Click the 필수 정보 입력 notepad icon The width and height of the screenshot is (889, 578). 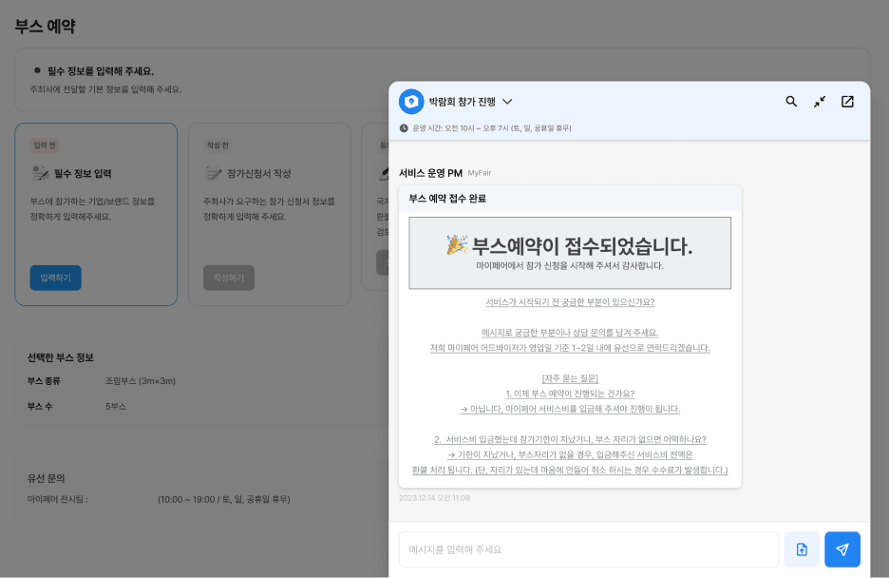(x=40, y=174)
